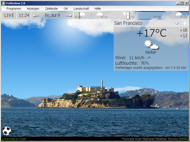Screen dimensions: 190x142
Task: Click the Luftfeuchte: 76% reading
Action: (132, 63)
